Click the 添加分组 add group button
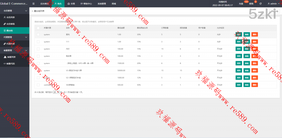The image size is (282, 138). click(275, 11)
